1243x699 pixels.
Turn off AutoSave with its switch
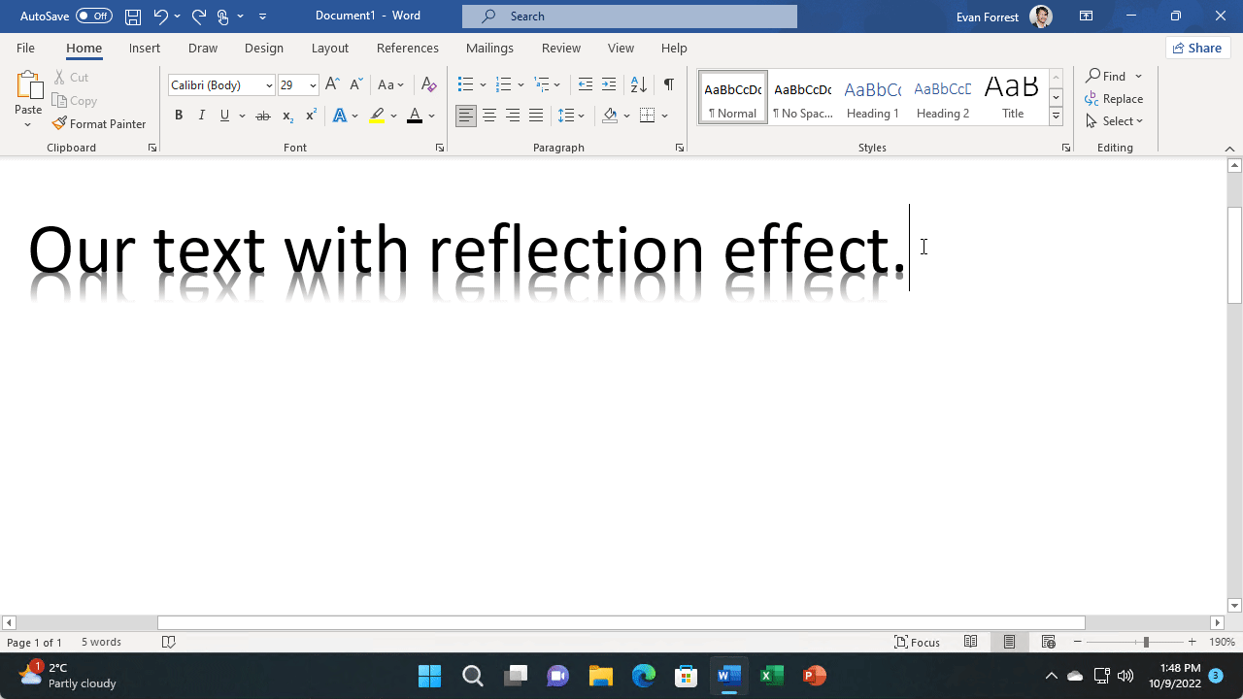click(x=94, y=16)
